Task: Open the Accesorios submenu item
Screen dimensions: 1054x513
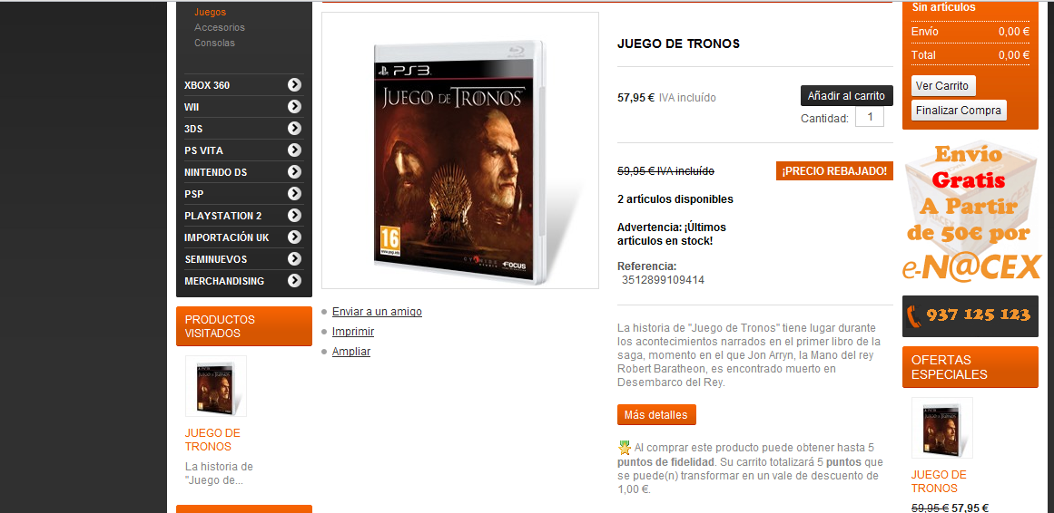Action: coord(220,27)
